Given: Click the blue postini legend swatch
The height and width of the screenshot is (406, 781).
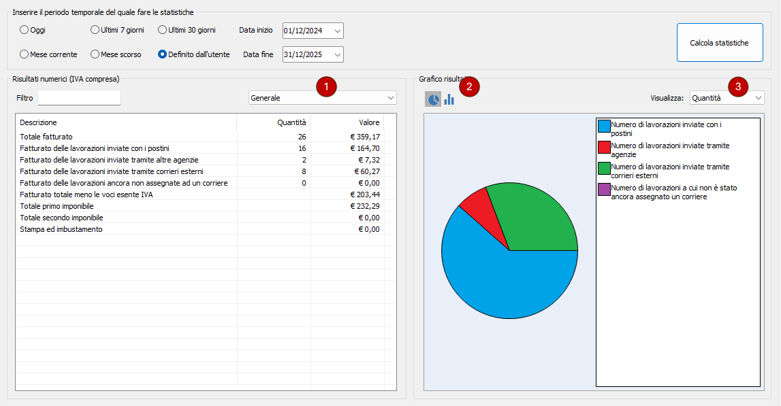Looking at the screenshot, I should [604, 126].
